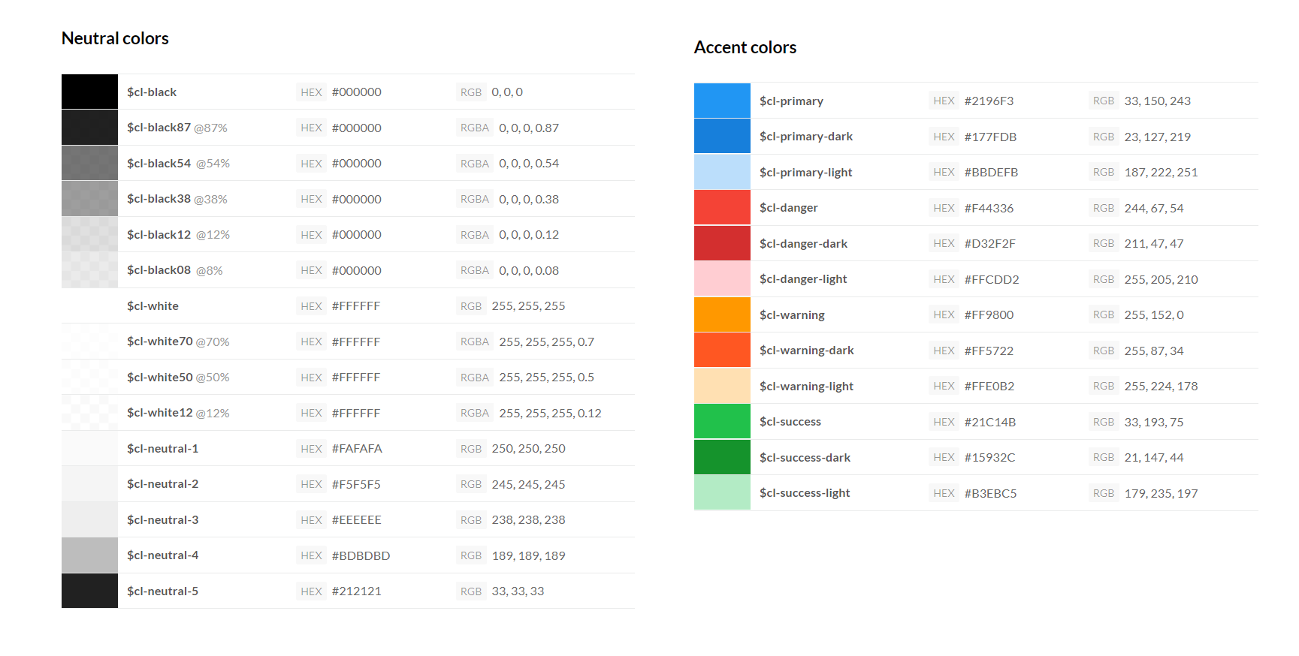Click the $cl-warning-dark variable name
The image size is (1299, 656).
point(806,351)
